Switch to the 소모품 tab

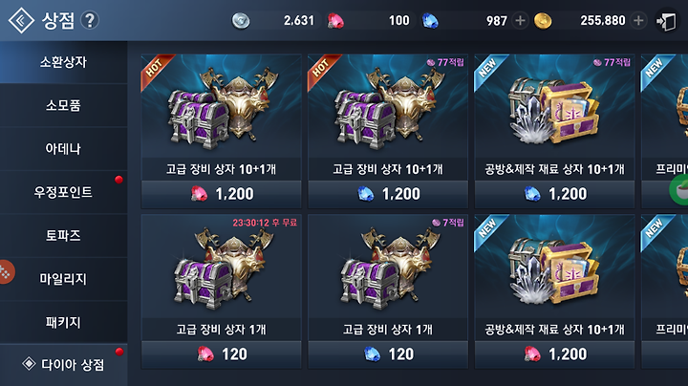click(x=64, y=105)
